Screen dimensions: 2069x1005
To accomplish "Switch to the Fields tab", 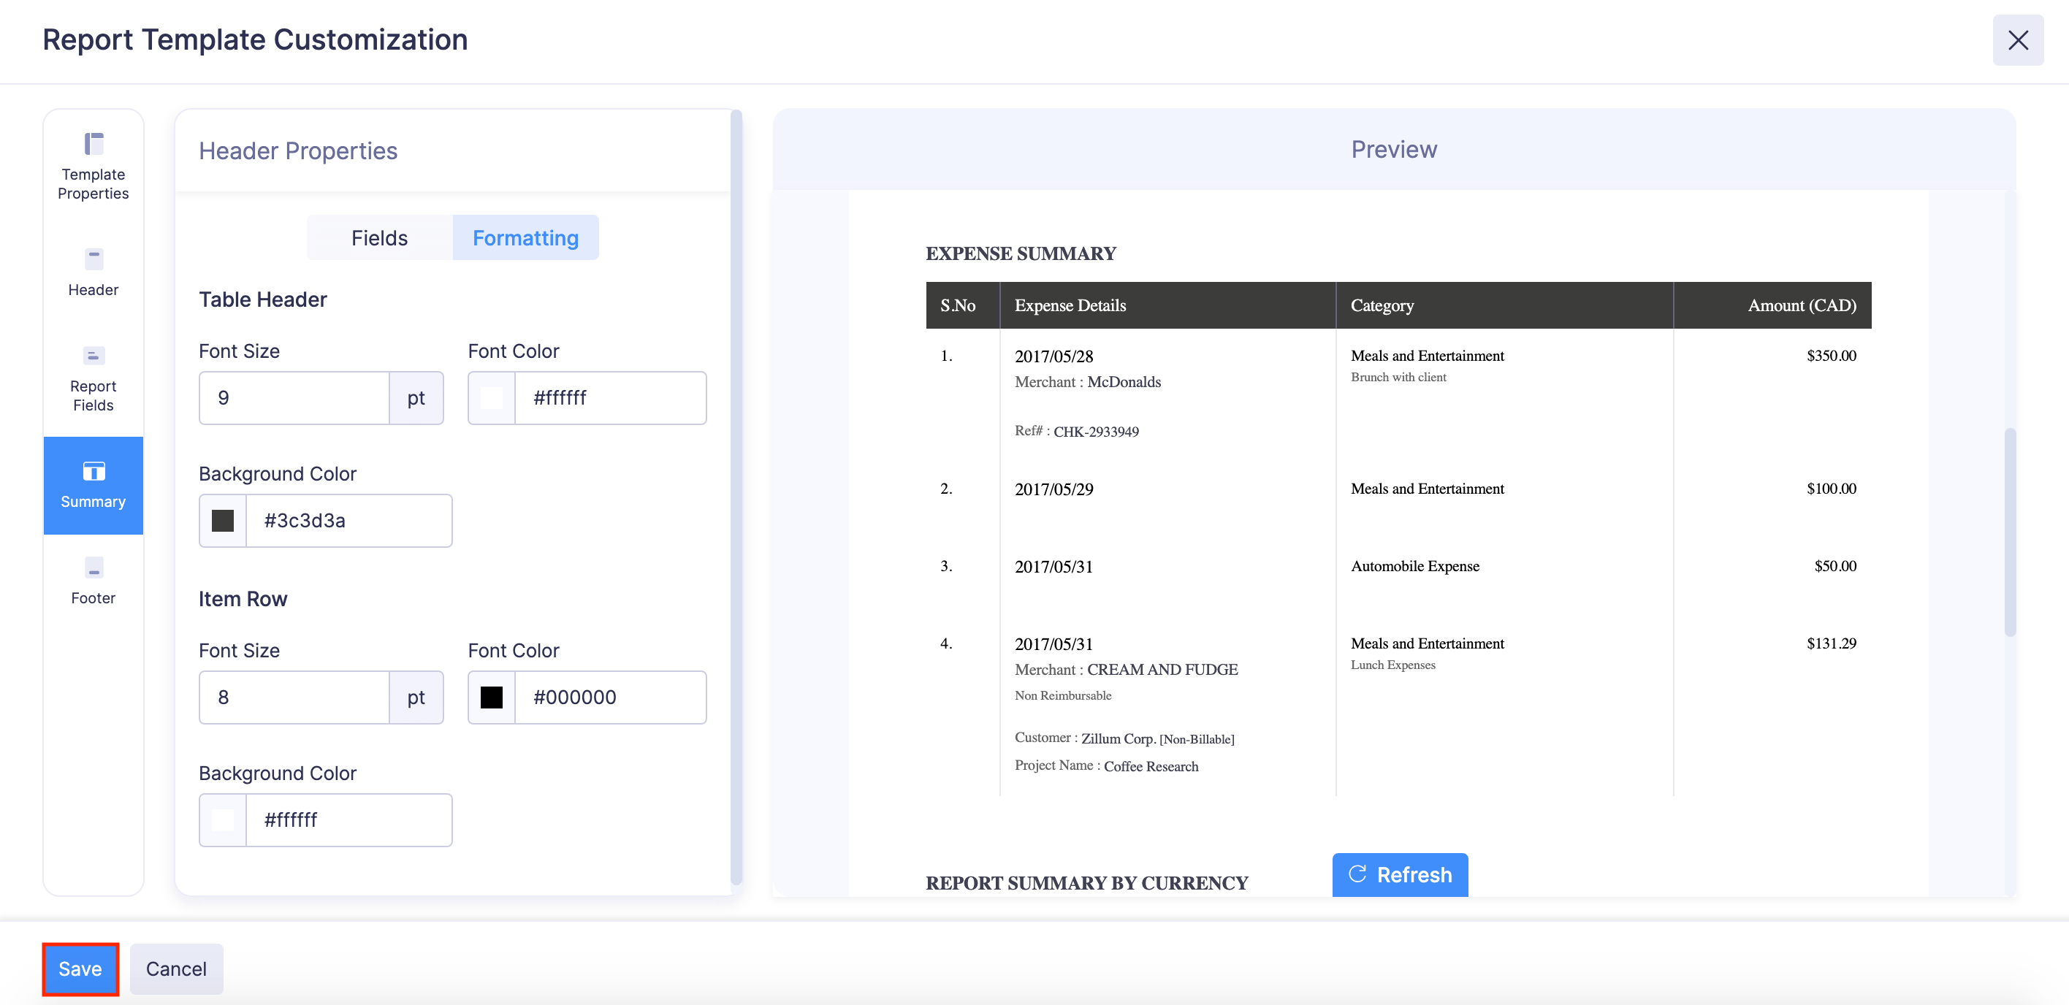I will [x=379, y=237].
